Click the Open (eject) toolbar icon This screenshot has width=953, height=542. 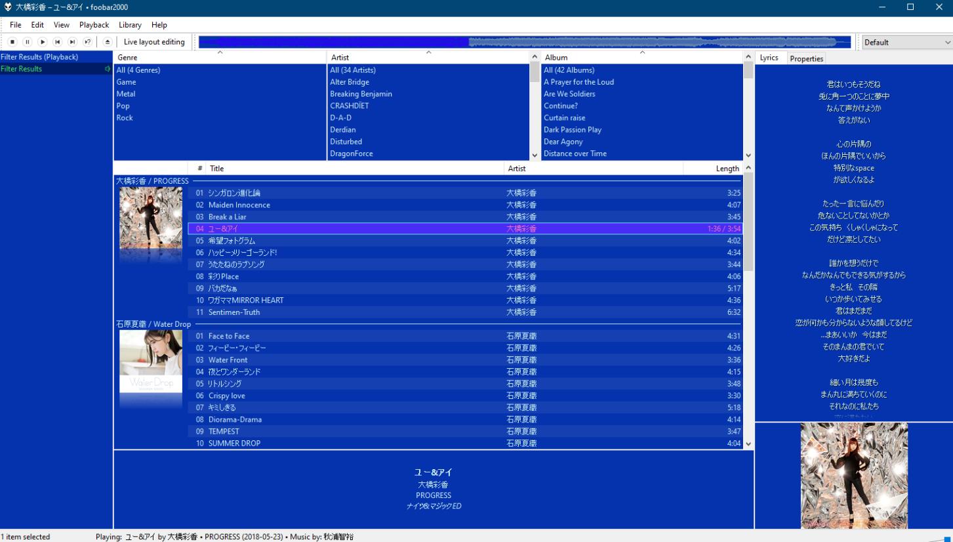coord(108,42)
